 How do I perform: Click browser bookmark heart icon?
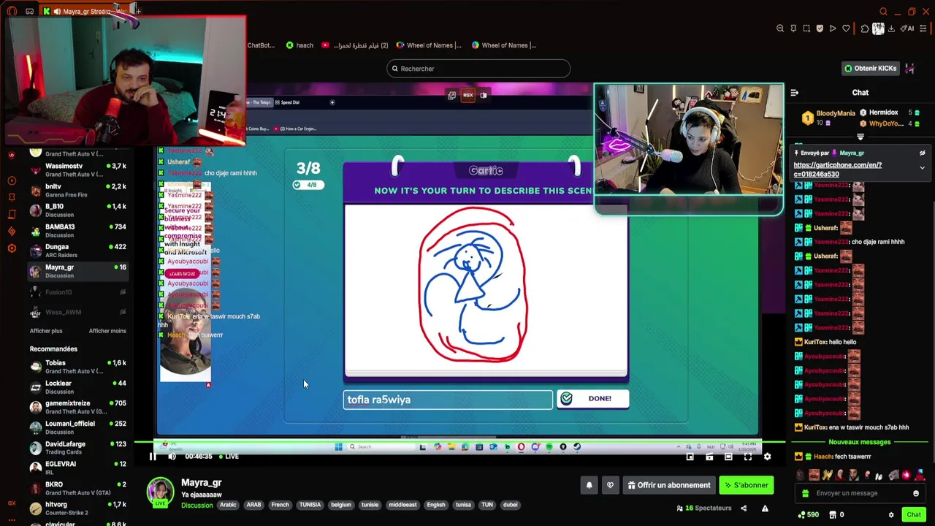point(846,28)
